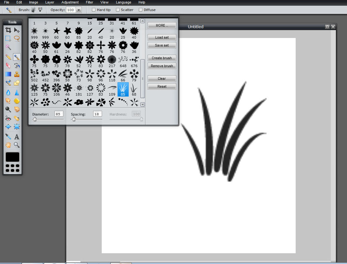Select the Crop tool
This screenshot has width=347, height=264.
pos(8,30)
